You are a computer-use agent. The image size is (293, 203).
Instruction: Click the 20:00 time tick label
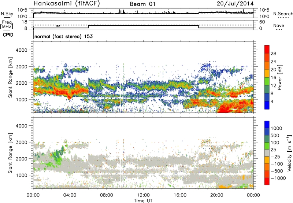216,195
